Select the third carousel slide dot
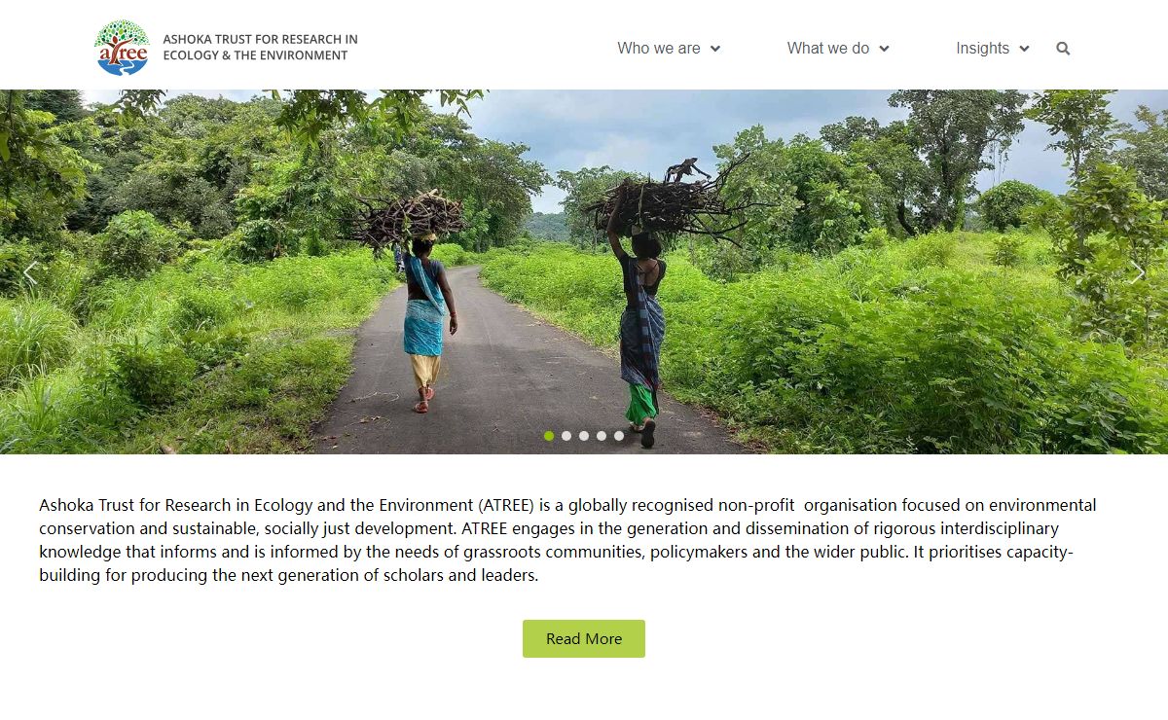Screen dimensions: 1168x720 (x=584, y=436)
